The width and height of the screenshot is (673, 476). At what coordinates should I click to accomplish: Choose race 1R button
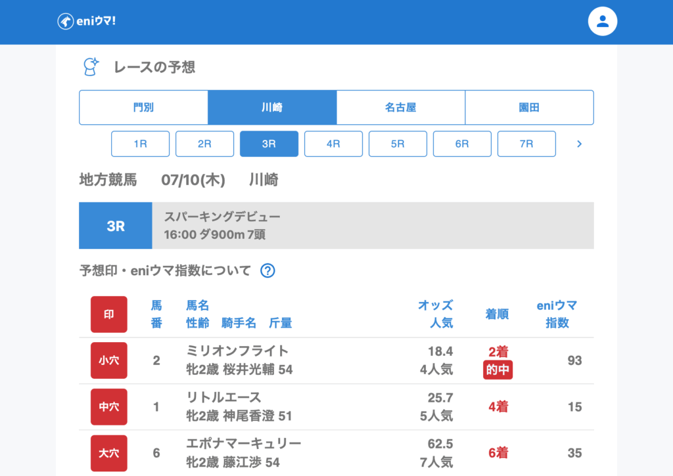(x=140, y=144)
